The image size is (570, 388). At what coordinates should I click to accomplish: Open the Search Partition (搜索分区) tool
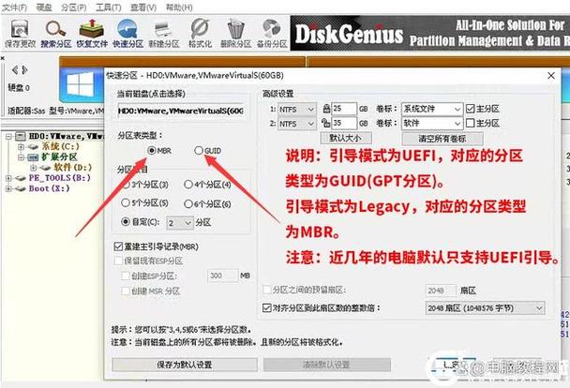(x=55, y=33)
